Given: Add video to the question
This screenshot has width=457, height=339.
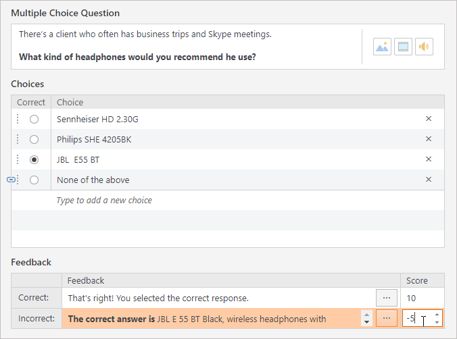Looking at the screenshot, I should tap(403, 47).
